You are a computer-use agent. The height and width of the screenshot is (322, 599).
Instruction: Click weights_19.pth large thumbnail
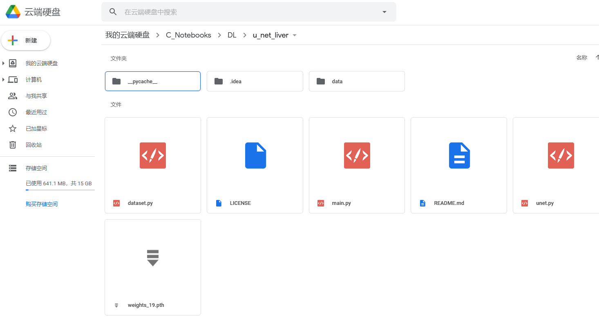pos(153,258)
